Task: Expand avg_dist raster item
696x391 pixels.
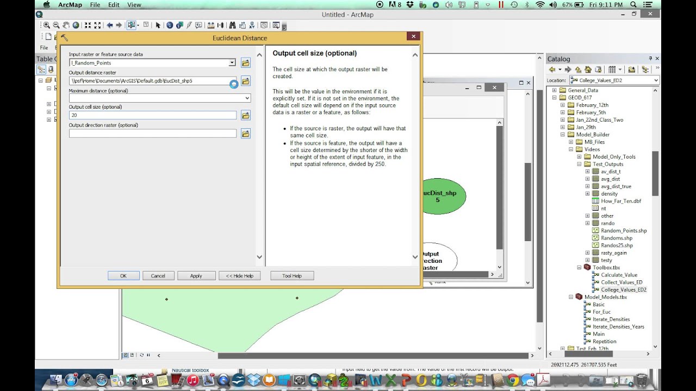Action: pyautogui.click(x=587, y=179)
